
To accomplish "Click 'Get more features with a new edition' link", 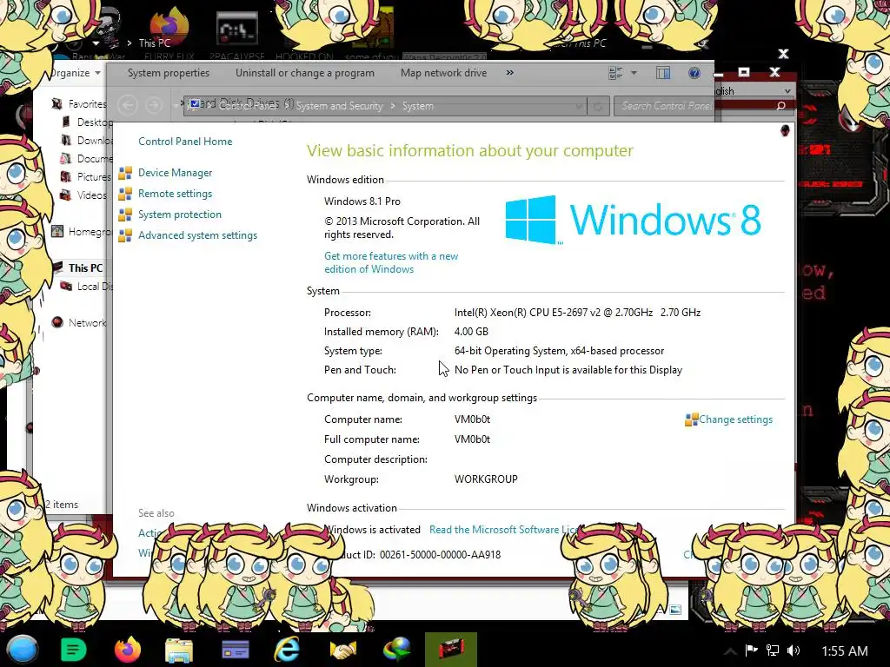I will (391, 262).
